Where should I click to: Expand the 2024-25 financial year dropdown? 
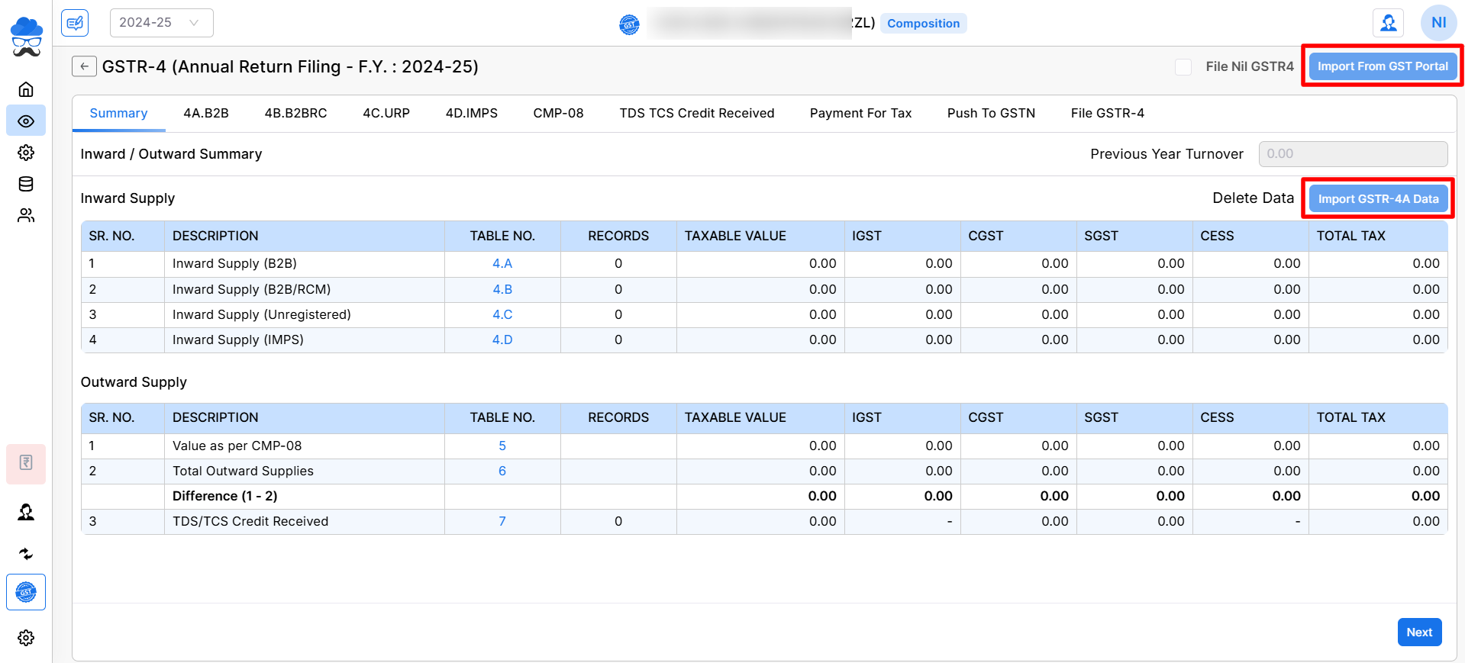[161, 23]
